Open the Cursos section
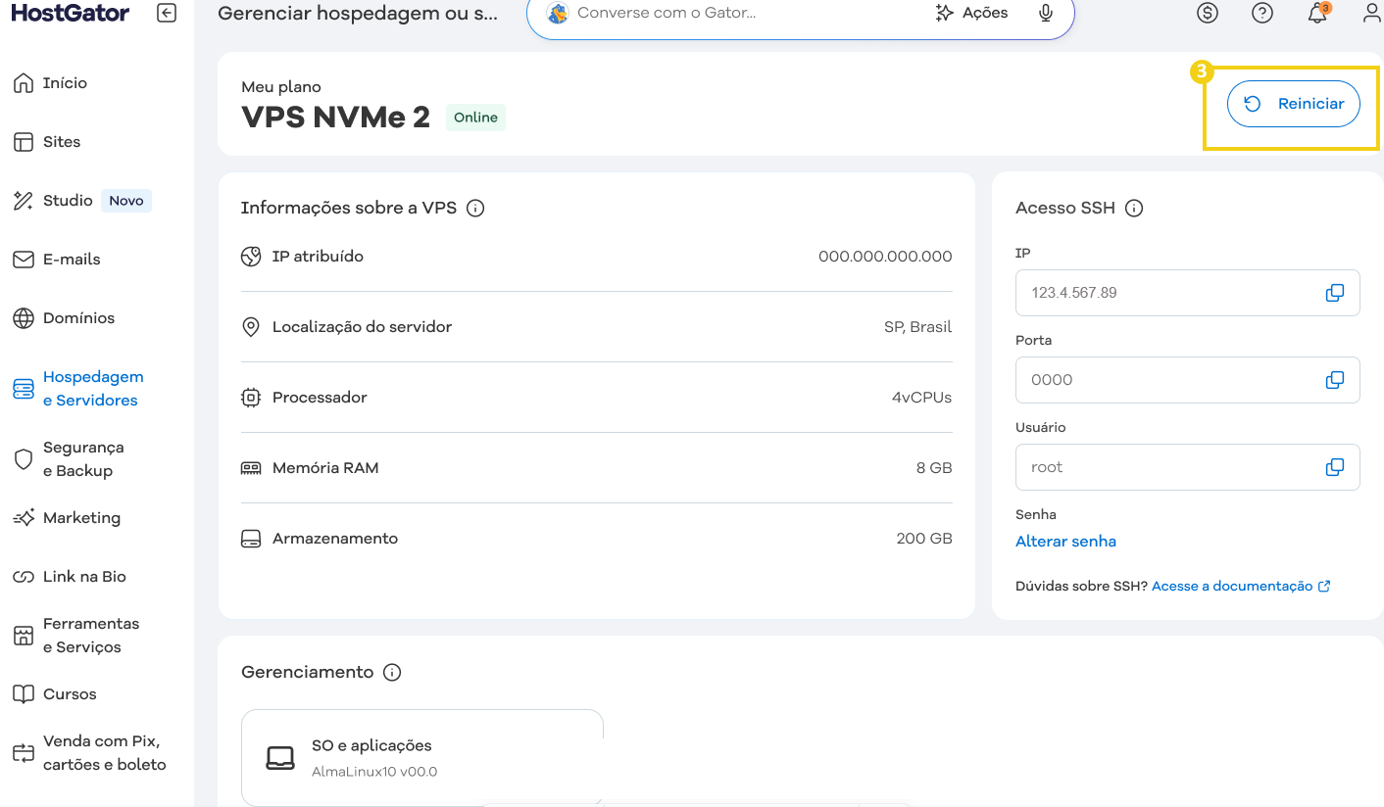Image resolution: width=1384 pixels, height=807 pixels. coord(68,693)
